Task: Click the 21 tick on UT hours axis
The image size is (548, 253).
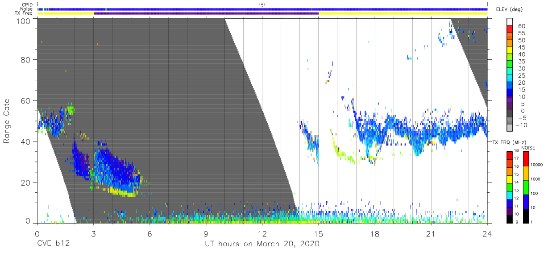Action: point(431,234)
